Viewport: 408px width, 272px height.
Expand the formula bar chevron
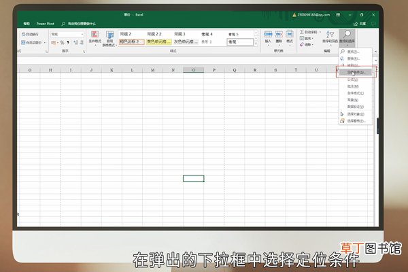376,61
